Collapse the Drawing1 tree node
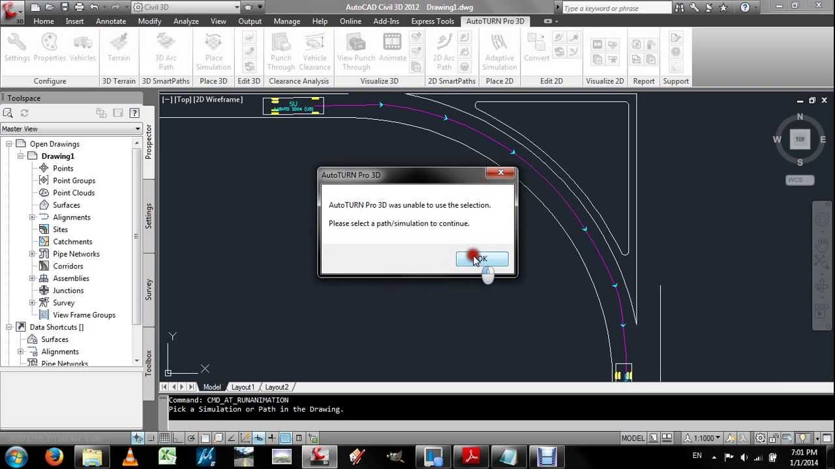 (x=21, y=156)
